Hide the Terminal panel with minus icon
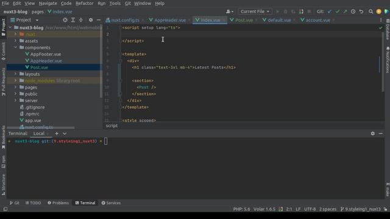 380,134
